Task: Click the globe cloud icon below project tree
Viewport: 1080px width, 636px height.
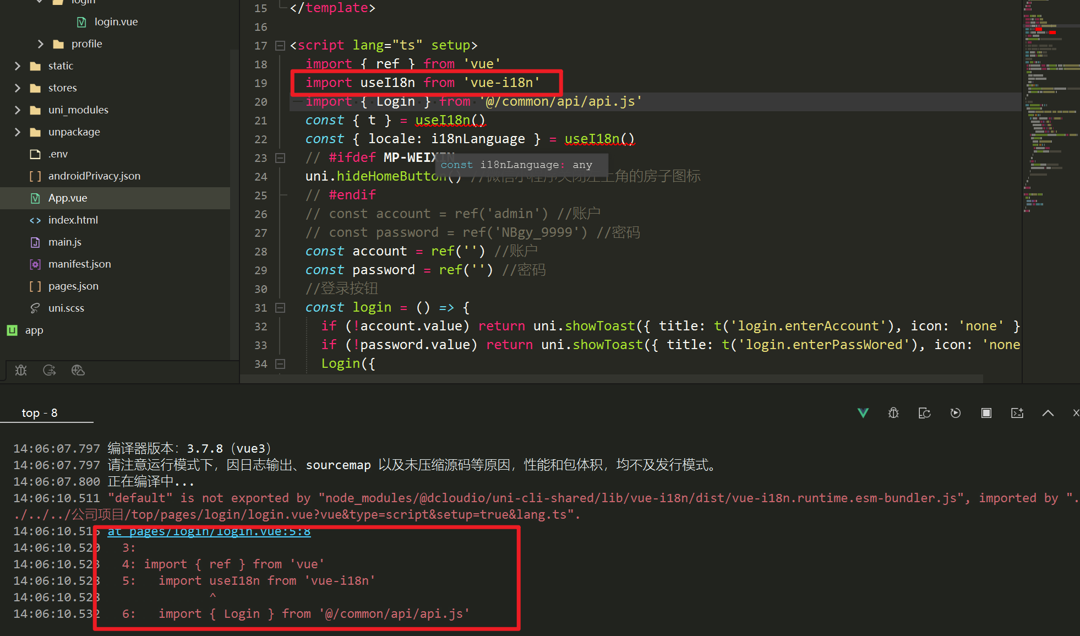Action: (78, 371)
